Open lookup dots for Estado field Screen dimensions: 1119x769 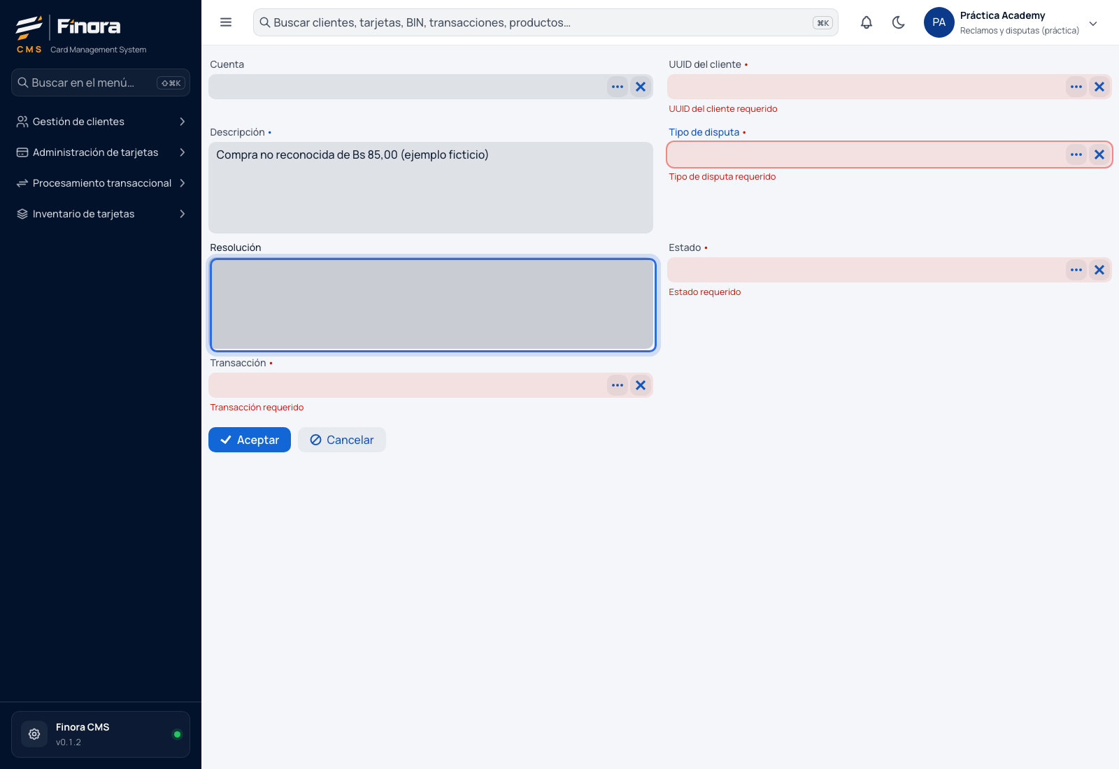point(1076,270)
